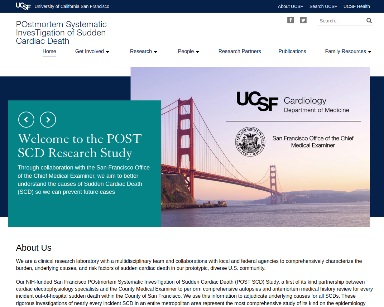
Task: Open the Twitter social icon
Action: click(x=303, y=20)
